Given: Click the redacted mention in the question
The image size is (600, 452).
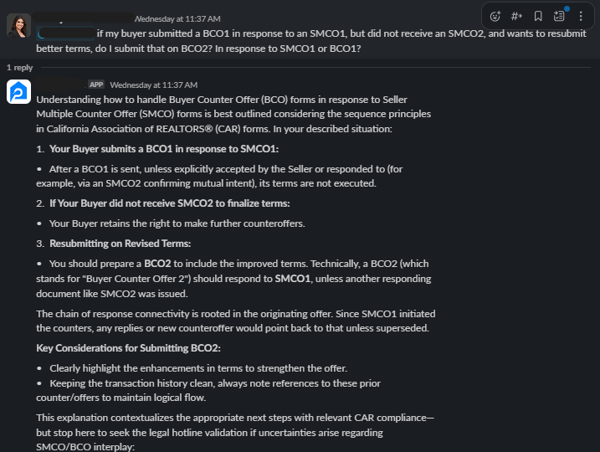Looking at the screenshot, I should (x=65, y=33).
